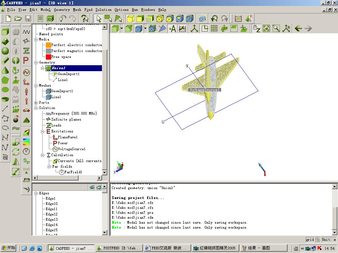Collapse the Union1 node
338x253 pixels.
tap(43, 68)
